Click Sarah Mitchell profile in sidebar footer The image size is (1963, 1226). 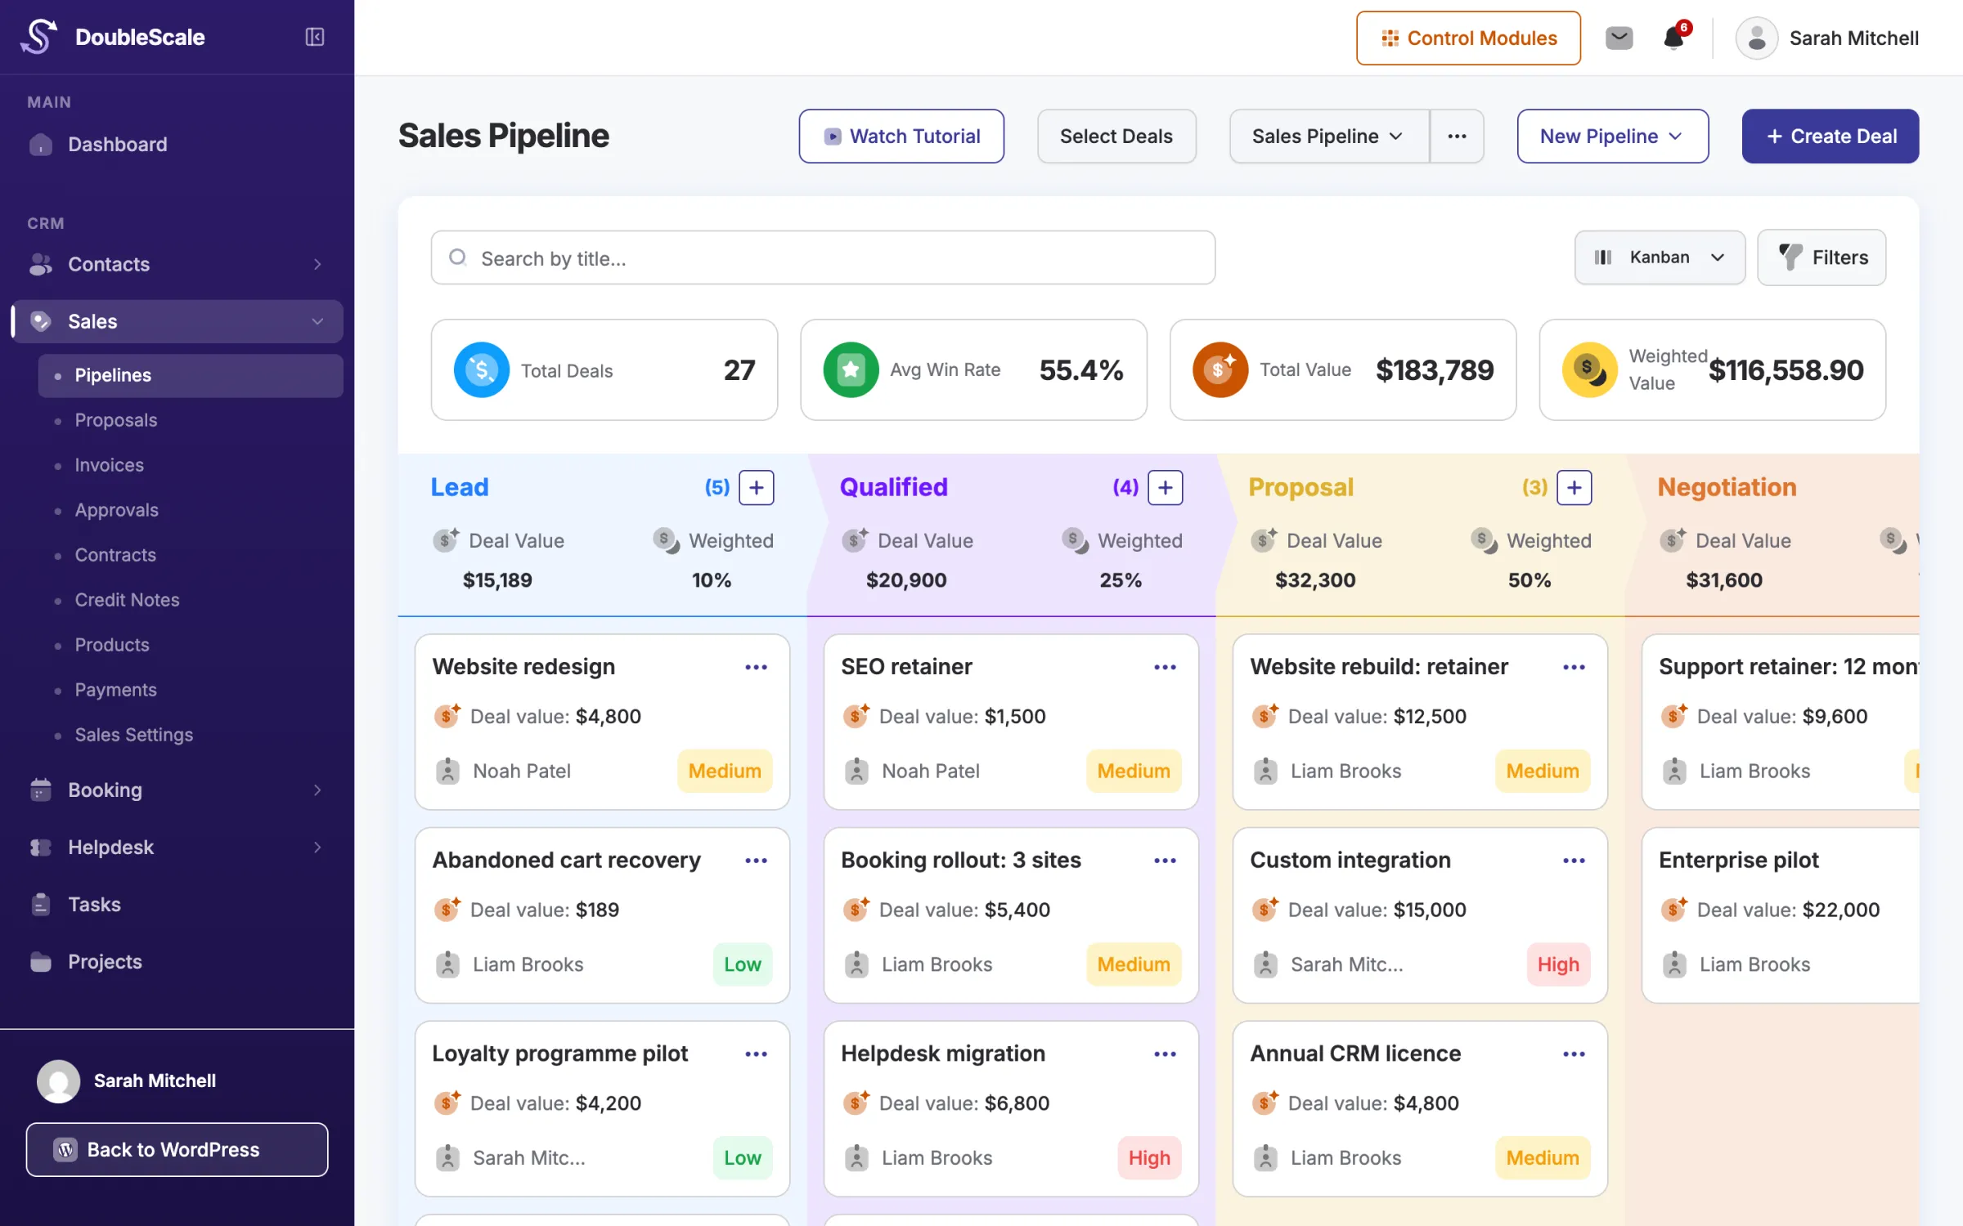click(127, 1081)
